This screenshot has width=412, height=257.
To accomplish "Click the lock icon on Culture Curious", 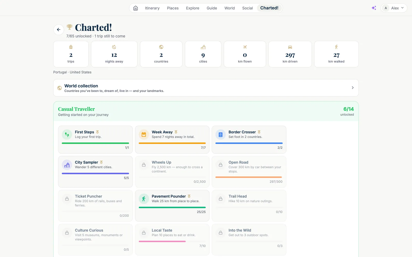I will (x=67, y=233).
